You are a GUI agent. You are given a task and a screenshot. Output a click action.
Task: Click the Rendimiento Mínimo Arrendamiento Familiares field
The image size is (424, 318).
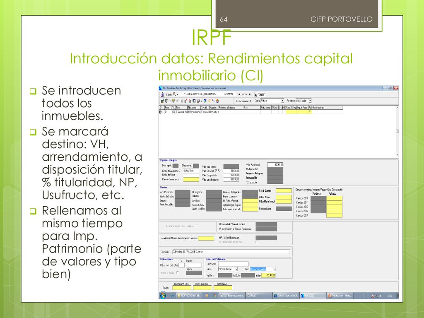(206, 238)
